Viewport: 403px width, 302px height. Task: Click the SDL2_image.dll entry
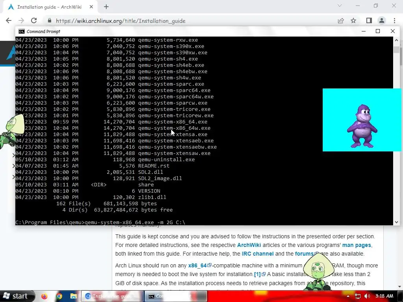pyautogui.click(x=160, y=179)
